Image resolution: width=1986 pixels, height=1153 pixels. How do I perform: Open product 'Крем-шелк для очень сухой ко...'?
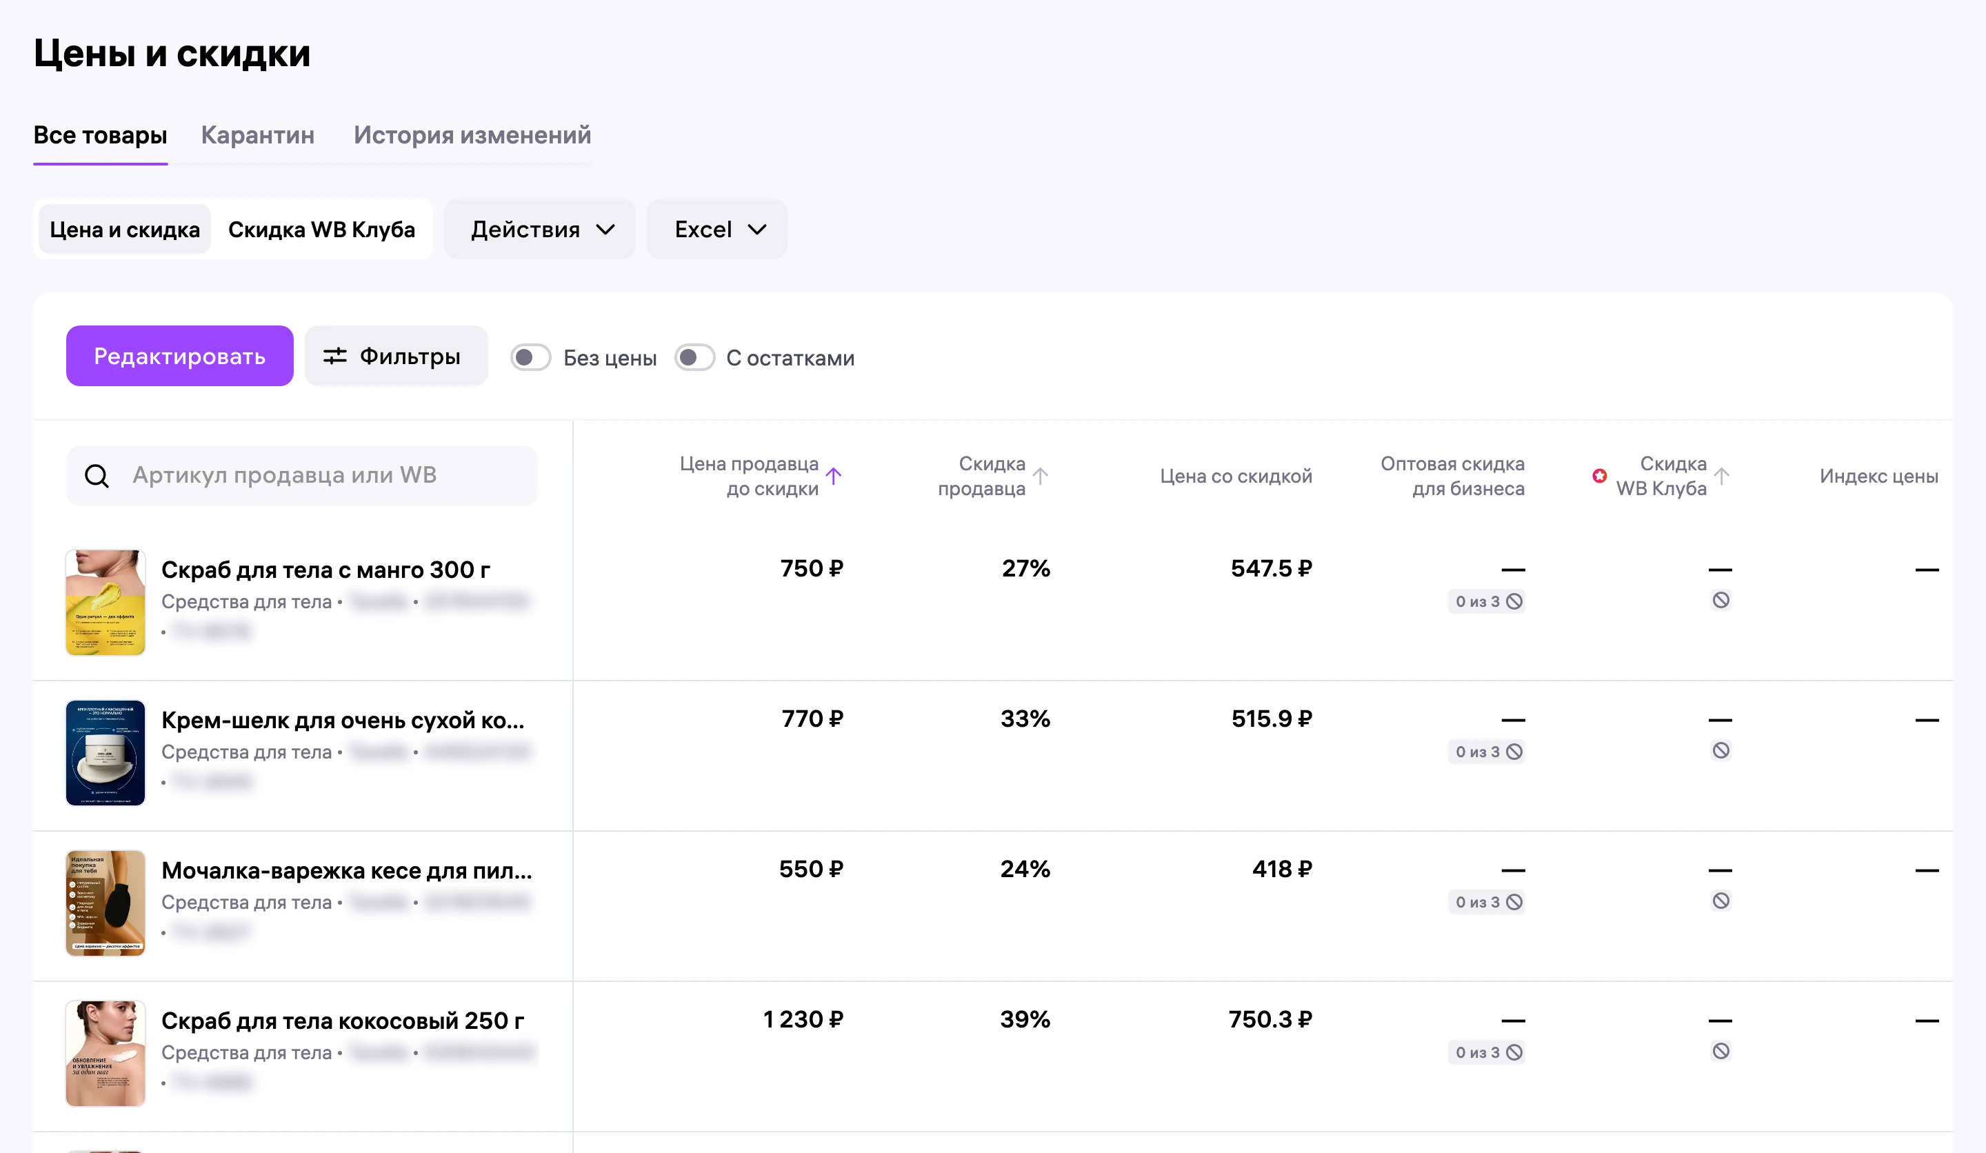[343, 721]
